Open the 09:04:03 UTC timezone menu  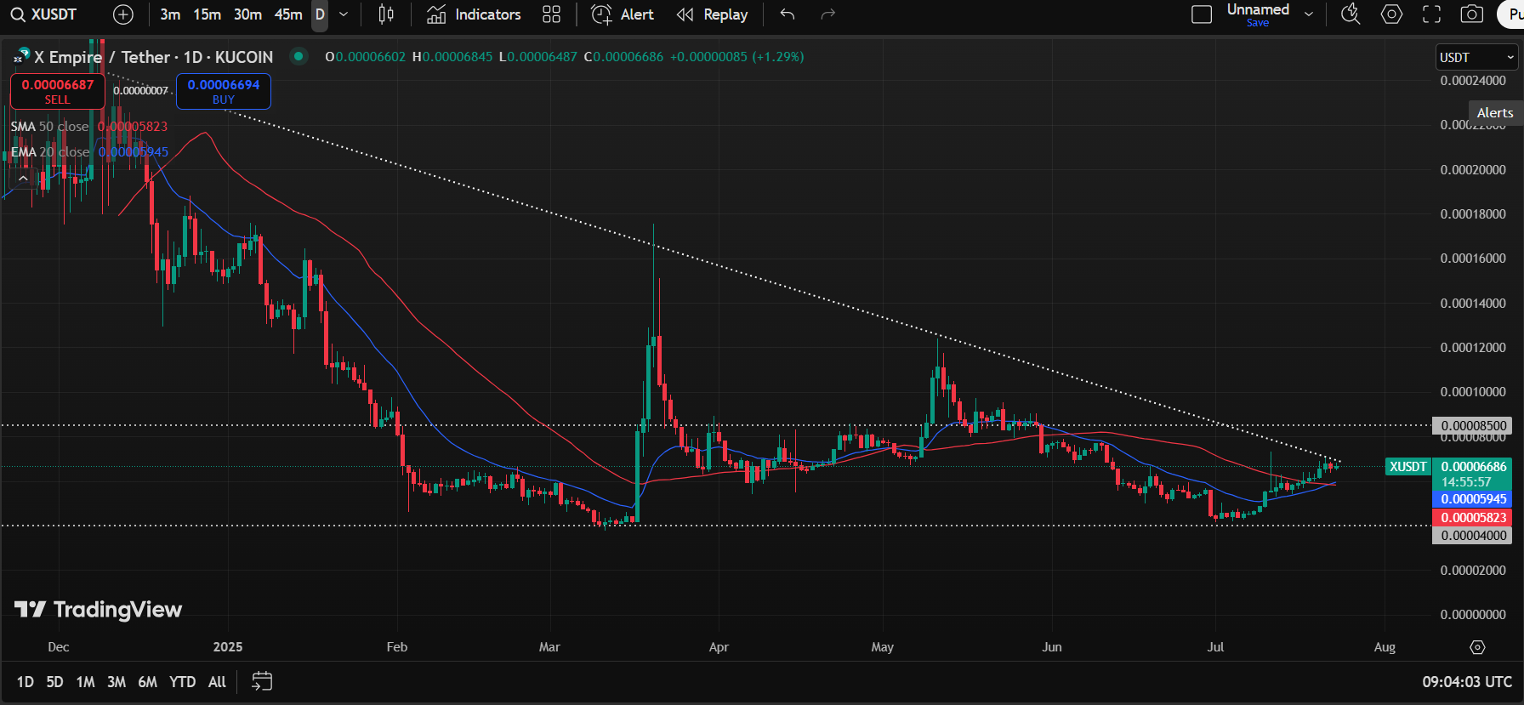[1467, 682]
